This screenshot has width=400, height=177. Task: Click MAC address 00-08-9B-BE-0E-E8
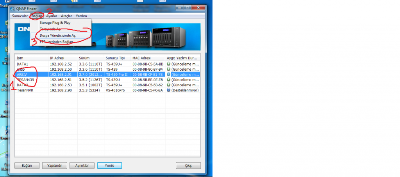(148, 80)
